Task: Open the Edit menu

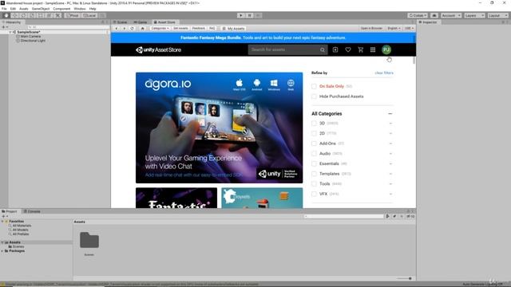Action: 13,9
